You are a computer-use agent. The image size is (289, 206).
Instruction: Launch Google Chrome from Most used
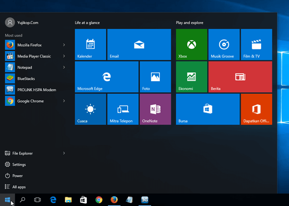(x=35, y=101)
